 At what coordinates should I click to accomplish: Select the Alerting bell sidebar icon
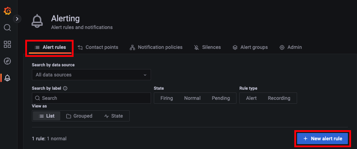(x=7, y=78)
